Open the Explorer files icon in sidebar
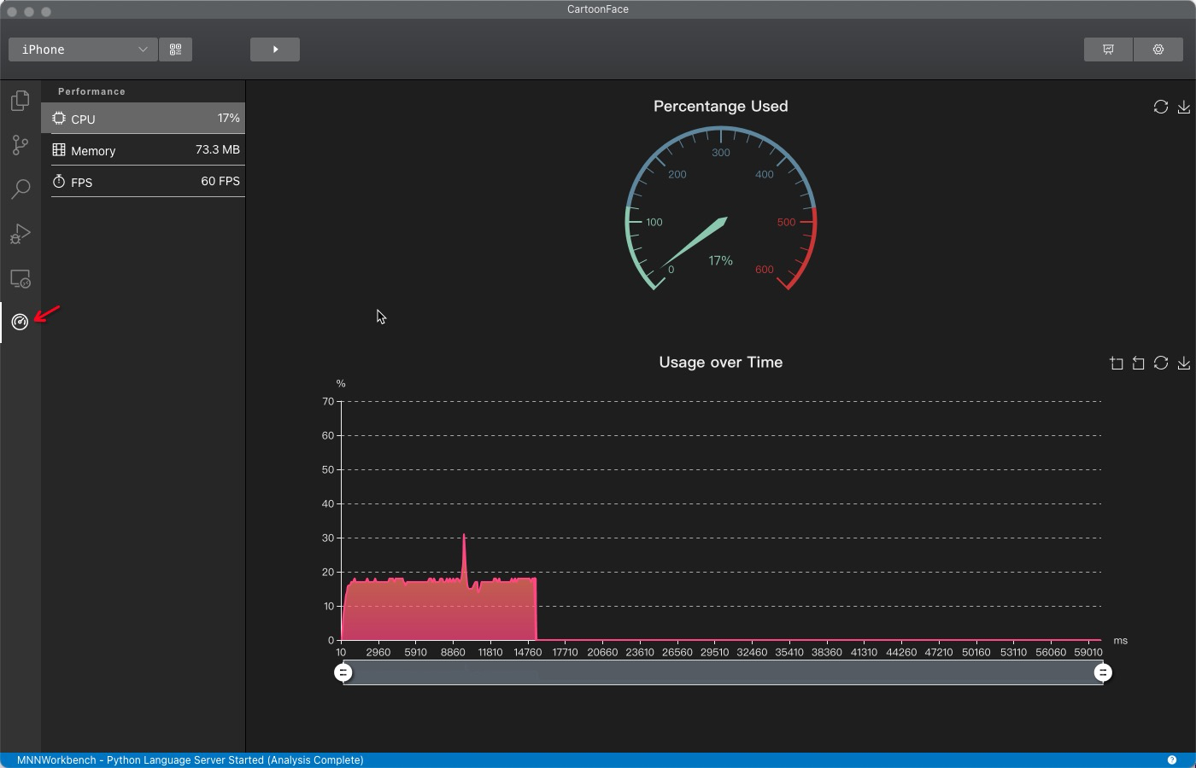This screenshot has height=768, width=1196. [20, 101]
